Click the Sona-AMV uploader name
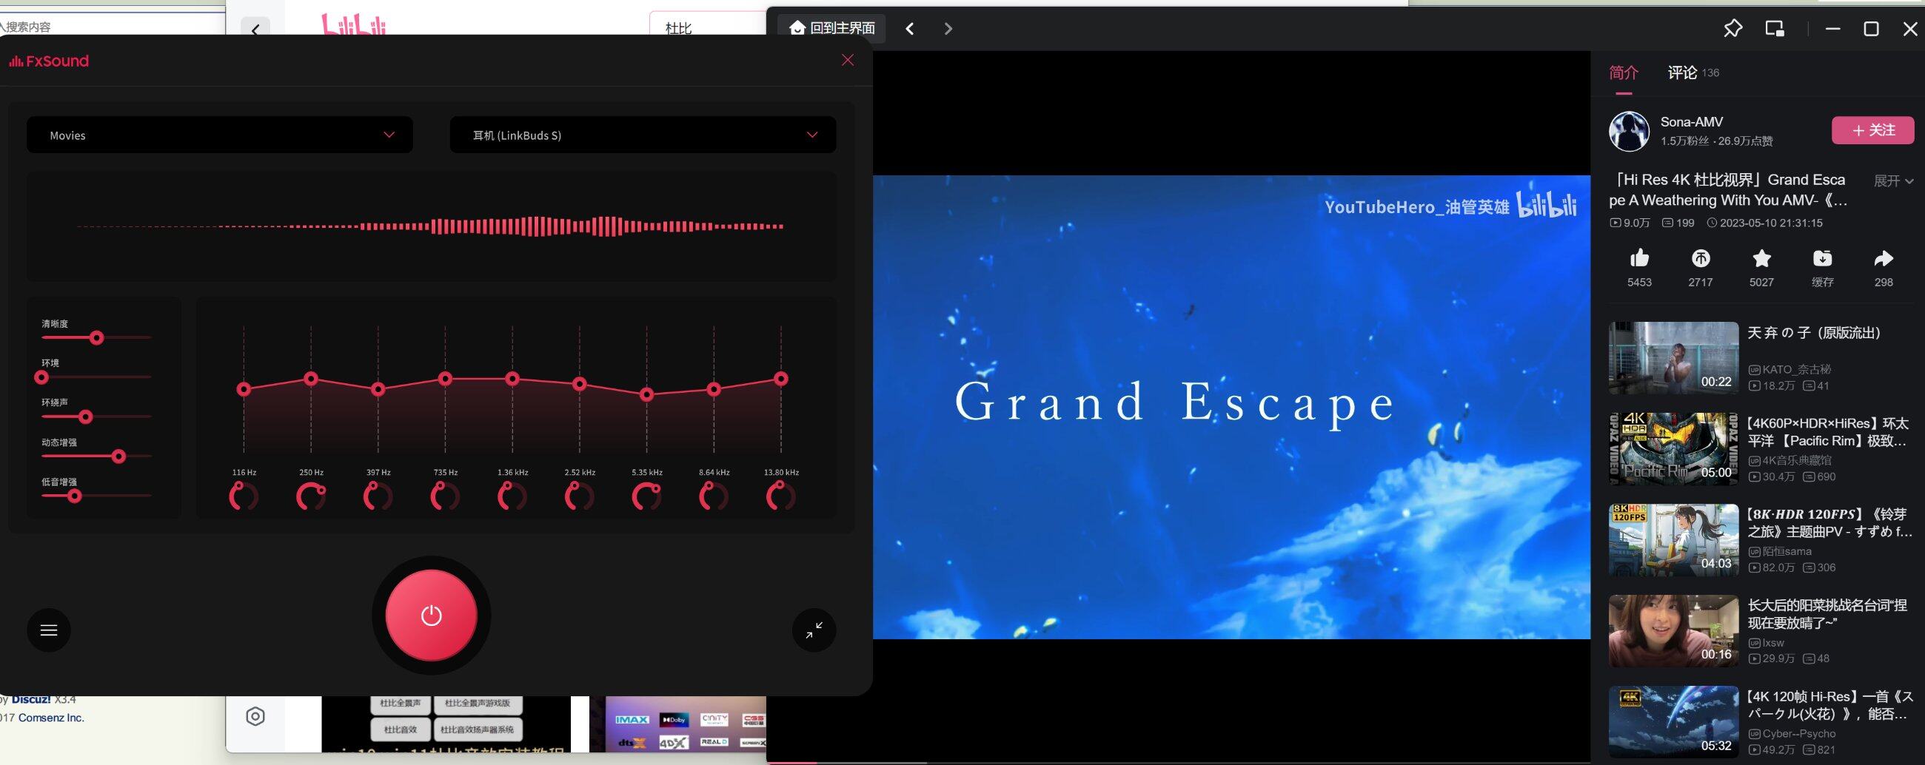This screenshot has height=765, width=1925. coord(1691,122)
